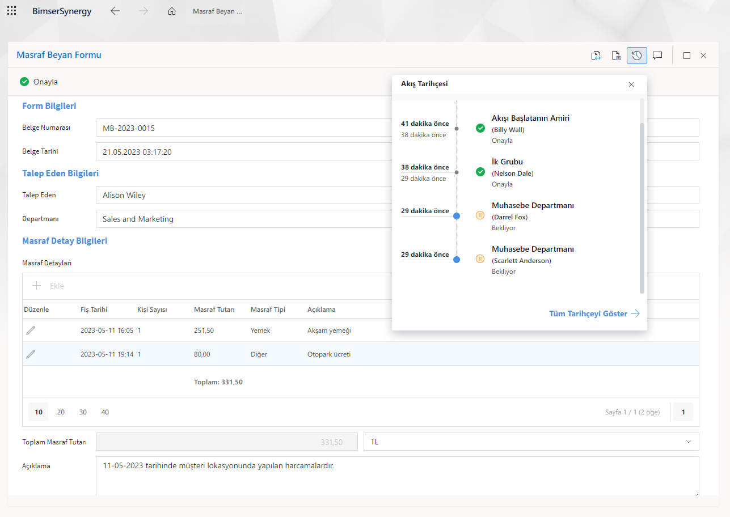Set page size to 40
Screen dimensions: 730x517
105,412
